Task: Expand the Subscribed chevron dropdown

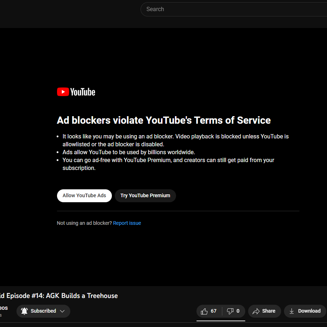Action: pyautogui.click(x=62, y=311)
